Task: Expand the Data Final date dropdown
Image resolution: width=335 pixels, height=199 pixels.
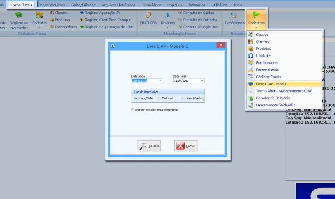Action: click(202, 81)
